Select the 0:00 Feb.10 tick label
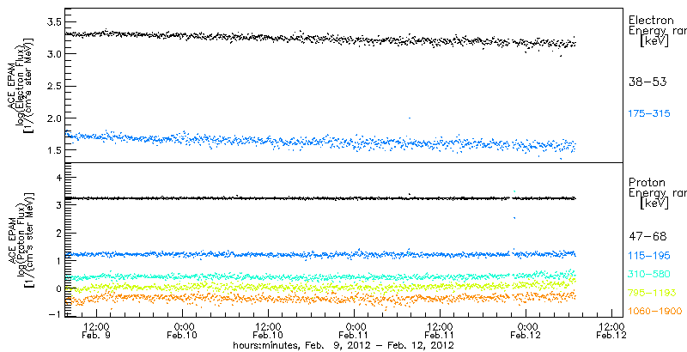687x352 pixels. 182,331
